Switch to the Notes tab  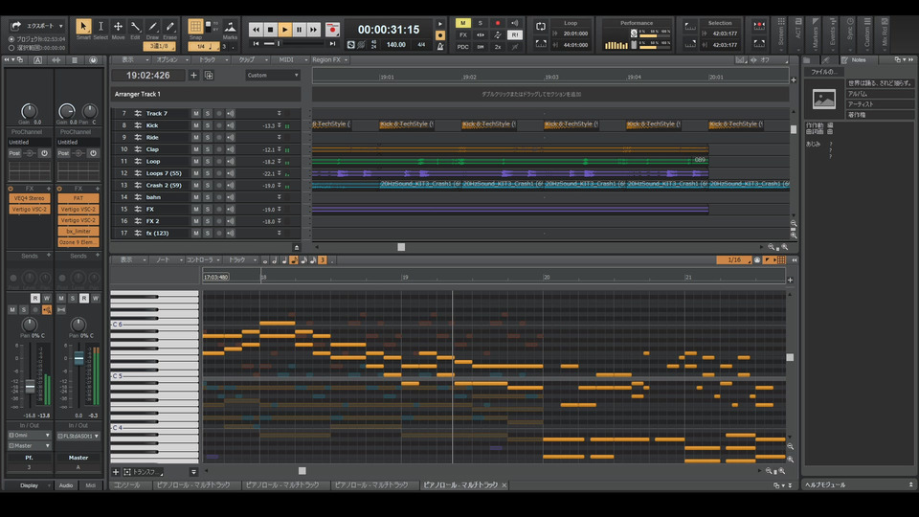858,59
